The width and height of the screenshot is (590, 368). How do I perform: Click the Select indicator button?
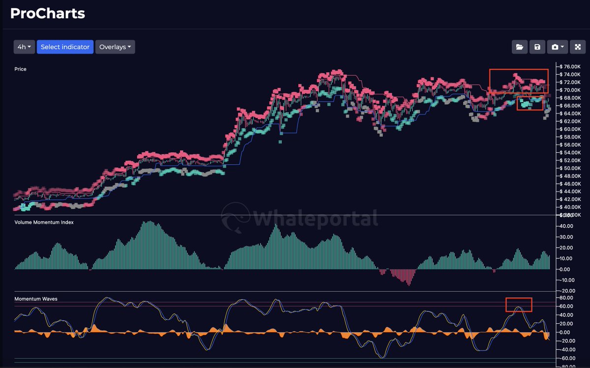pyautogui.click(x=65, y=47)
